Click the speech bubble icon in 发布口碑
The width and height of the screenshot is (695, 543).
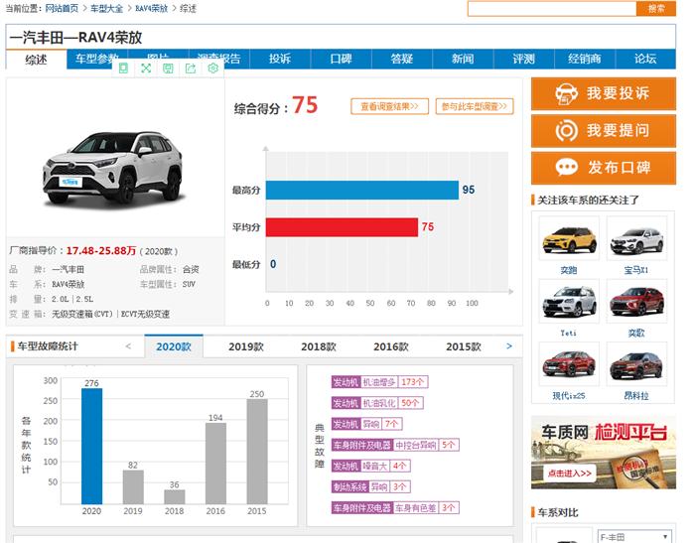pos(567,168)
